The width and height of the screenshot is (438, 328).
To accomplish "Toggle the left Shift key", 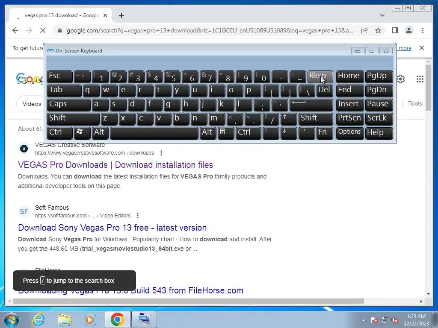I will tap(73, 119).
